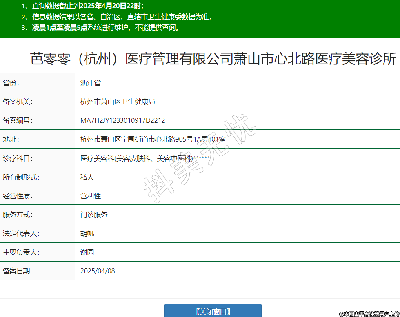This screenshot has height=317, width=400.
Task: Click the legal representative name 胡帆
Action: (87, 233)
